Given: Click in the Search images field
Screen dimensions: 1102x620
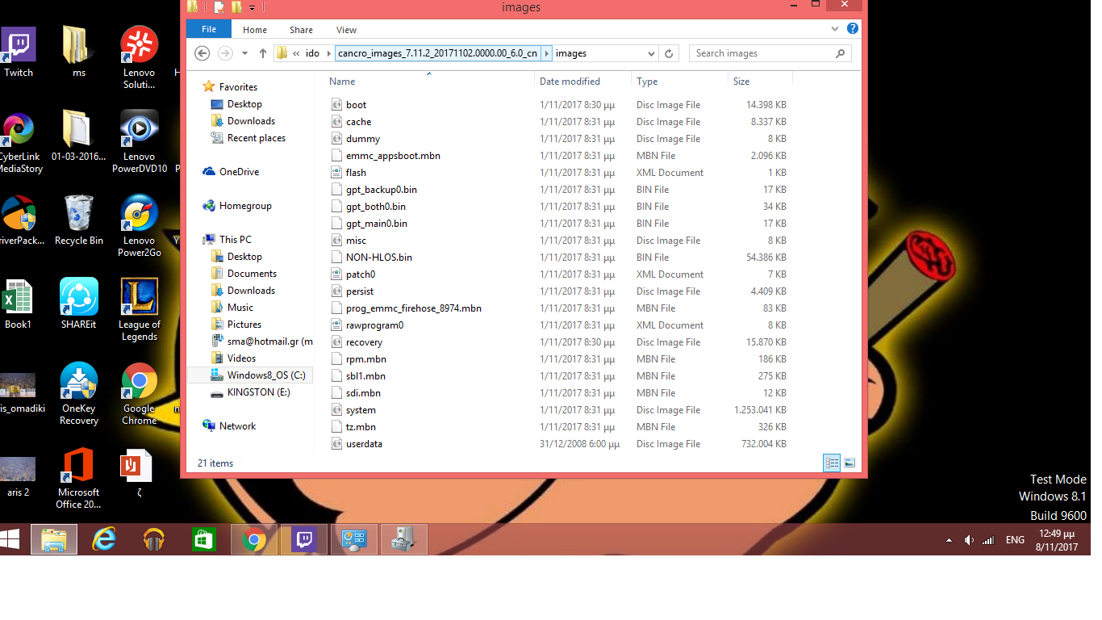Looking at the screenshot, I should click(762, 53).
